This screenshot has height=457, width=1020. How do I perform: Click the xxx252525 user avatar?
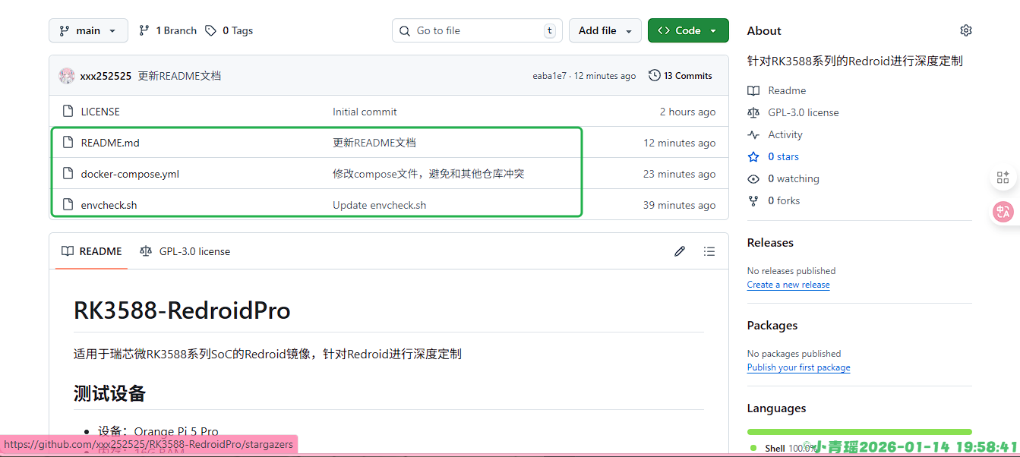pos(67,76)
